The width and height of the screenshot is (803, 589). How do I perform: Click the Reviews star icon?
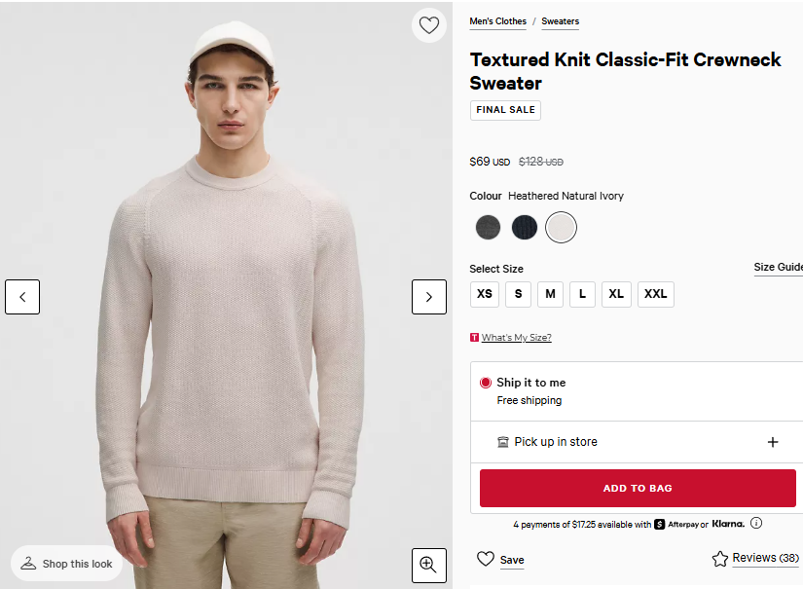(720, 559)
